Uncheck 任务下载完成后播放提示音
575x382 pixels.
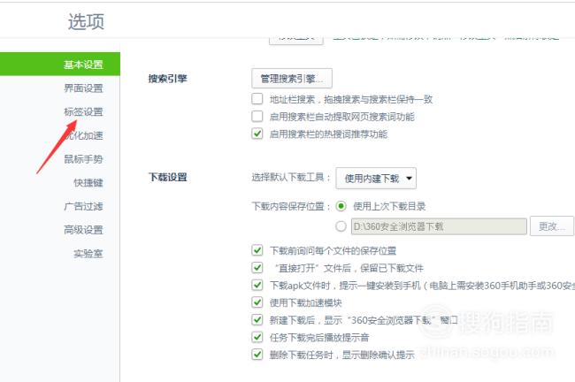click(x=257, y=337)
